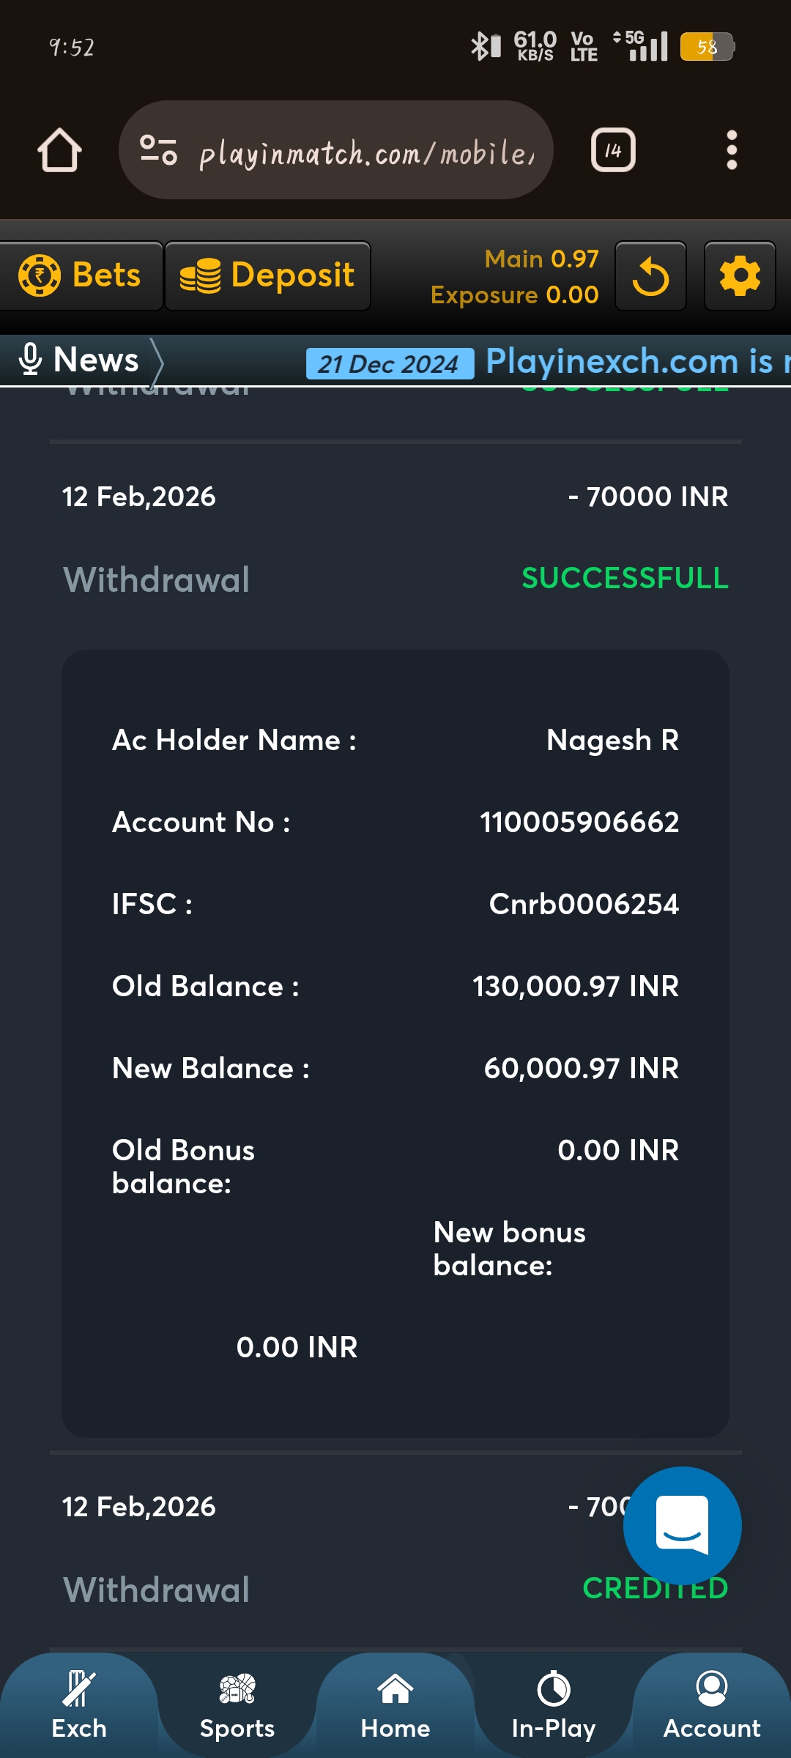Open the site settings icon in address bar
791x1758 pixels.
tap(158, 150)
